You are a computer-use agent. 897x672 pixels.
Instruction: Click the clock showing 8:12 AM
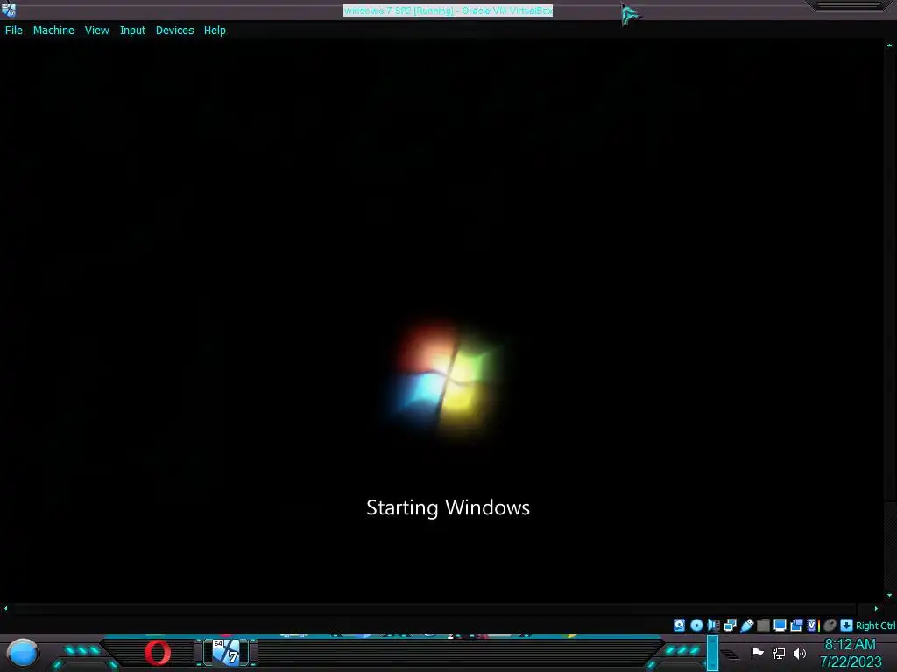coord(850,645)
